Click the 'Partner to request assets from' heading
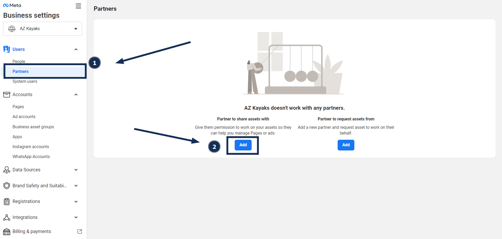502x239 pixels. point(346,119)
